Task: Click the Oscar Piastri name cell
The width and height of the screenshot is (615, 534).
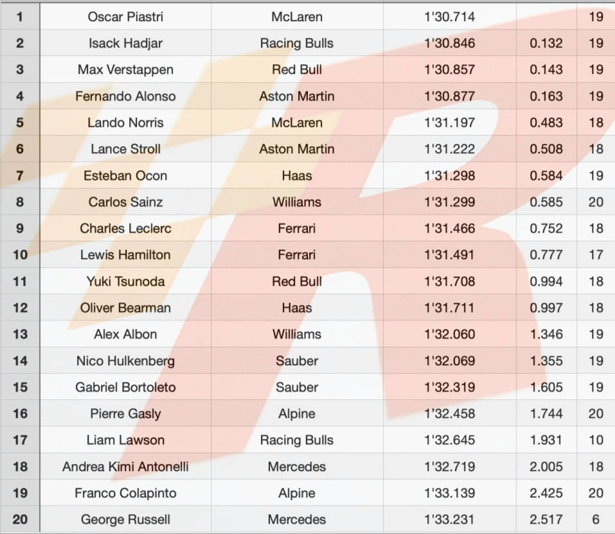Action: 125,17
